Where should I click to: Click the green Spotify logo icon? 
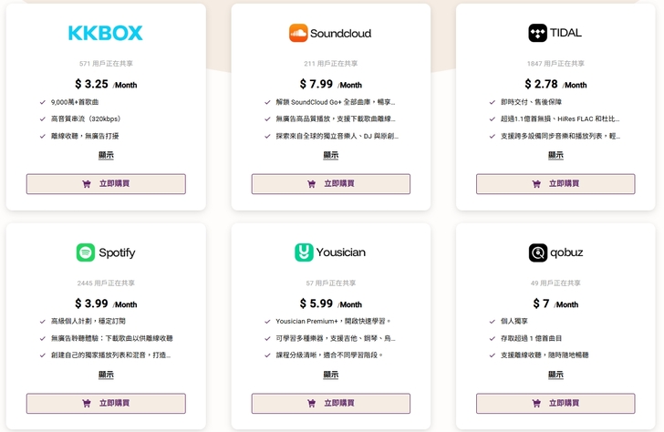point(86,252)
